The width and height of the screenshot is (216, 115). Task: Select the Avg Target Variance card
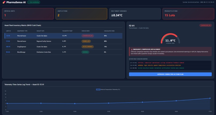click(135, 14)
